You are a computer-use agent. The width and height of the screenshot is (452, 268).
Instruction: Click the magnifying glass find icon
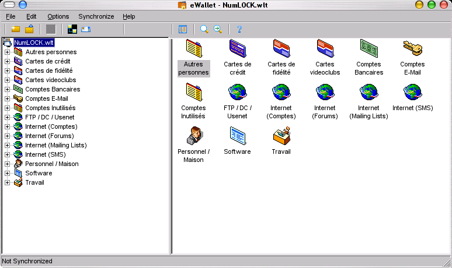coord(204,29)
